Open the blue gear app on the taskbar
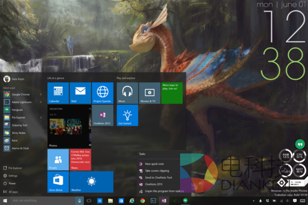Image resolution: width=308 pixels, height=205 pixels. point(100,201)
